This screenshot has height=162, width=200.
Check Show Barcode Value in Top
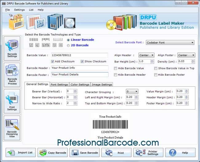[x=156, y=68]
